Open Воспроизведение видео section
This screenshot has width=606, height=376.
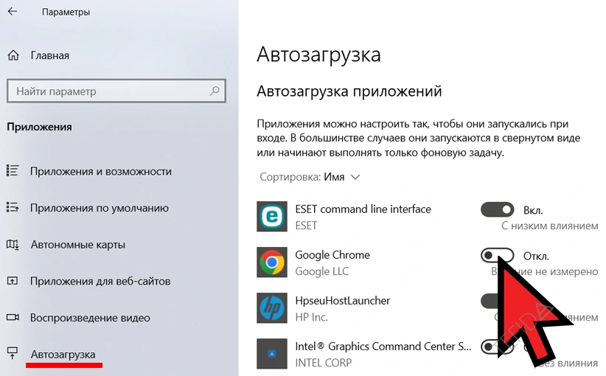[90, 318]
